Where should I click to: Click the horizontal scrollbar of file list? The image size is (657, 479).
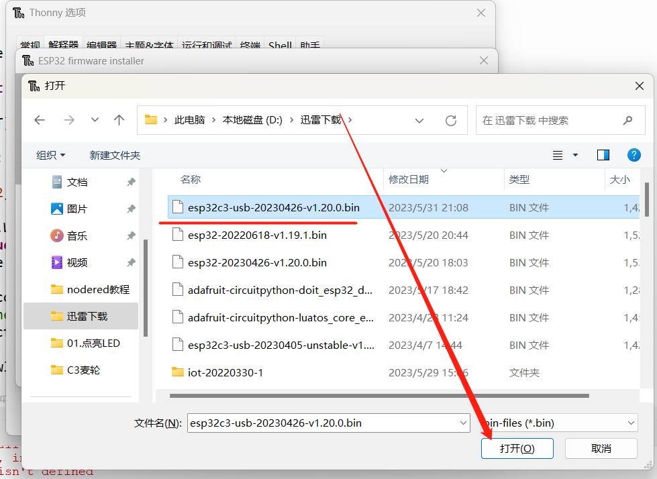click(x=379, y=396)
